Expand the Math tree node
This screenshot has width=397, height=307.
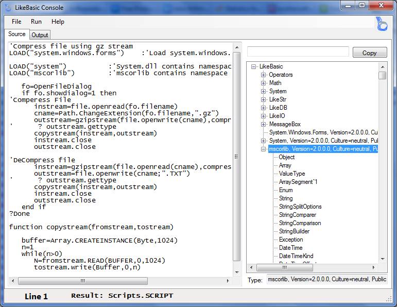click(x=263, y=83)
